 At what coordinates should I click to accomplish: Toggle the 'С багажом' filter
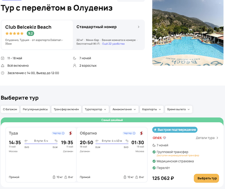[10, 109]
